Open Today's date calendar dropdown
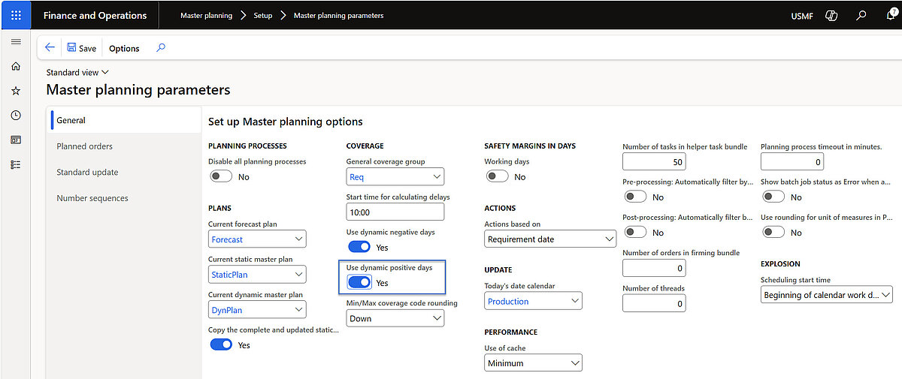 coord(575,302)
